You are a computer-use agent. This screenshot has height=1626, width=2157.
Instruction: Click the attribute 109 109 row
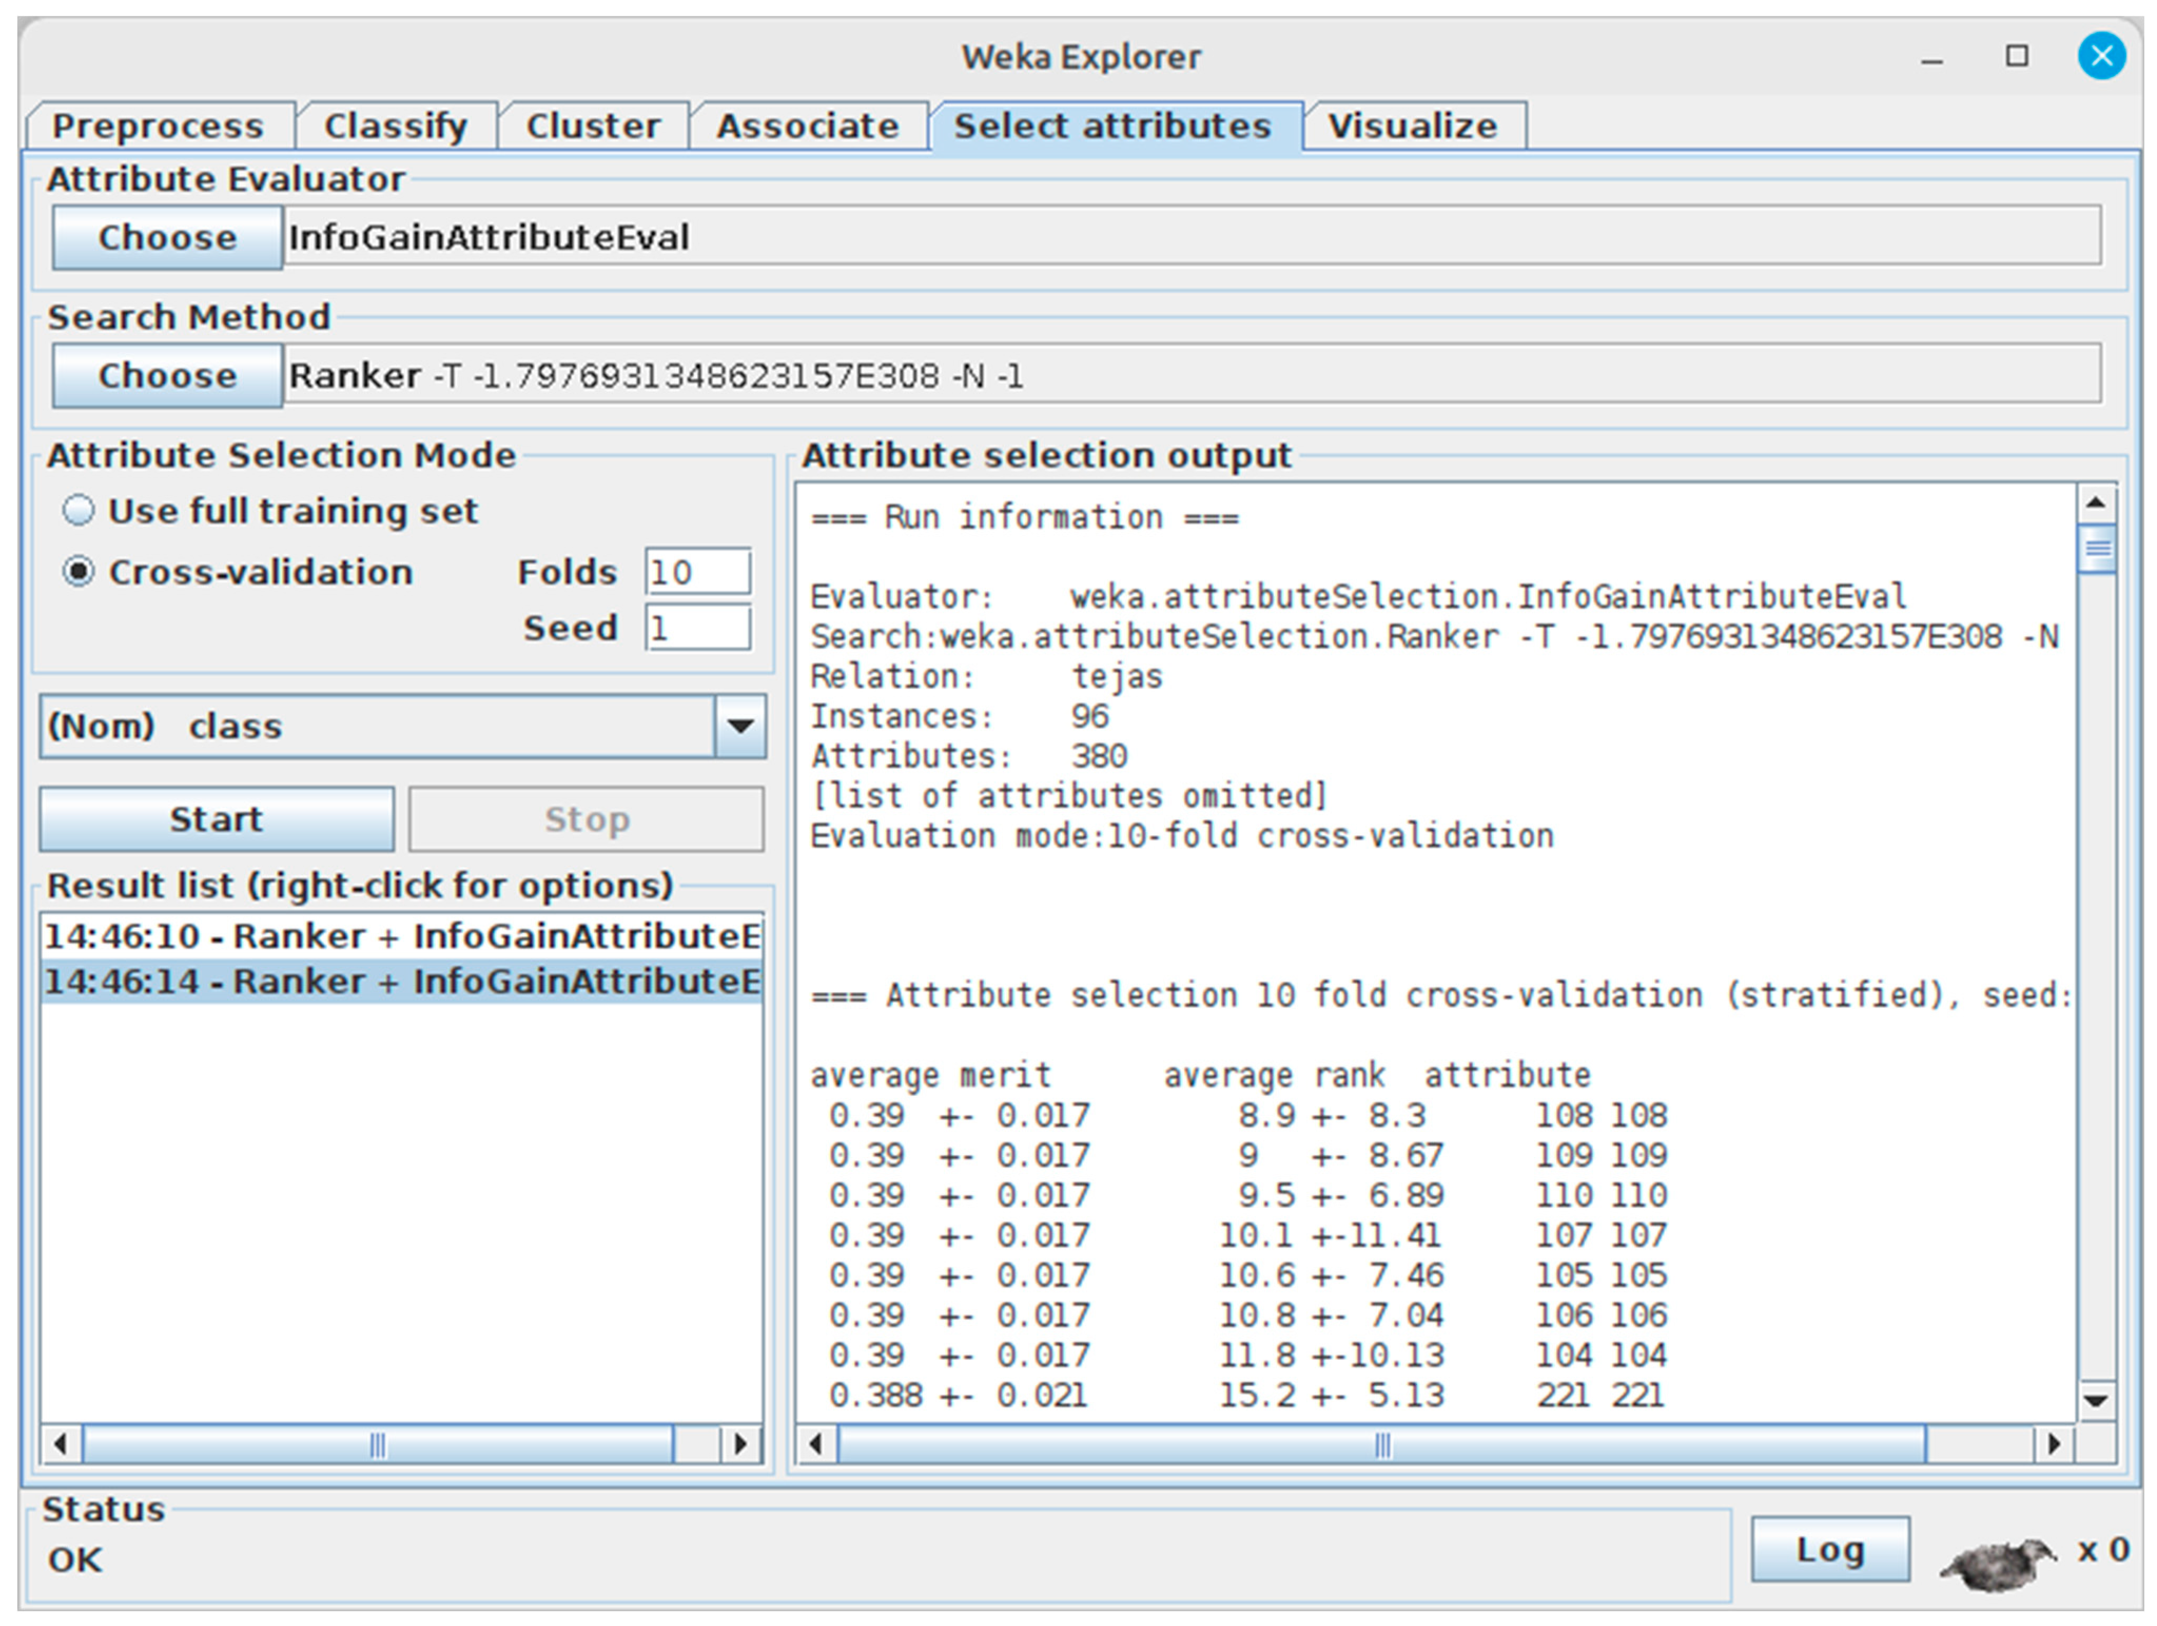pyautogui.click(x=1248, y=1155)
